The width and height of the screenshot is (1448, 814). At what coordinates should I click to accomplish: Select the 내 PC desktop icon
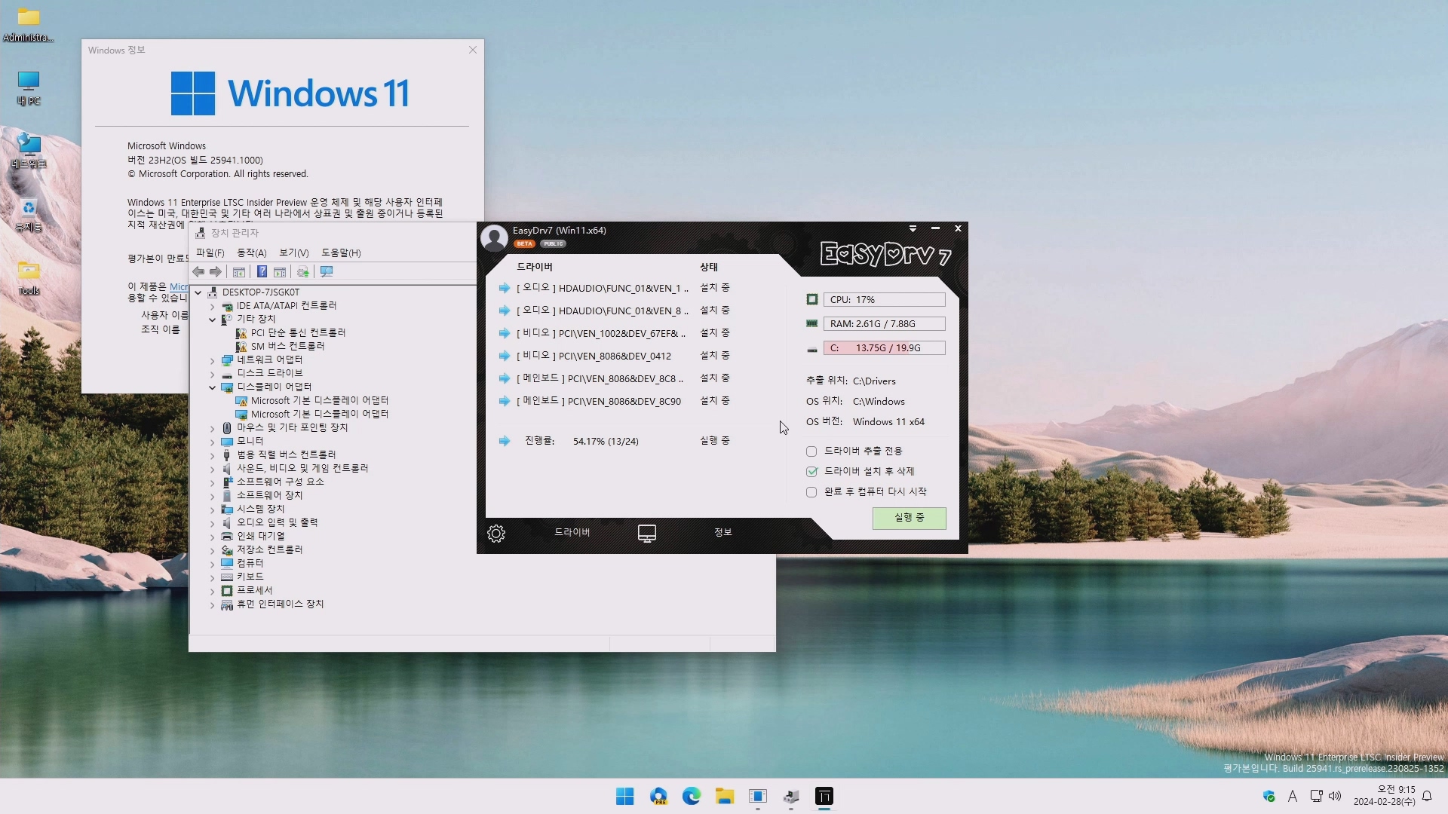point(29,87)
